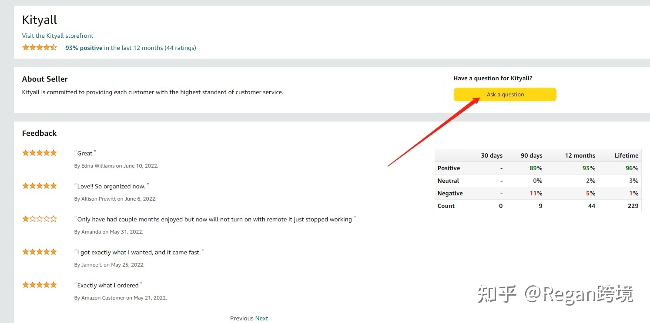
Task: Click the Previous pagination text
Action: click(241, 318)
